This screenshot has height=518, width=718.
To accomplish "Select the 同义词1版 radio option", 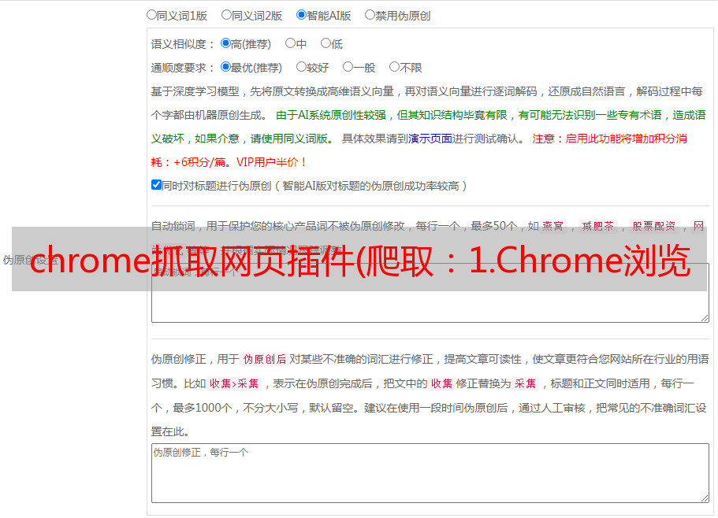I will coord(151,15).
